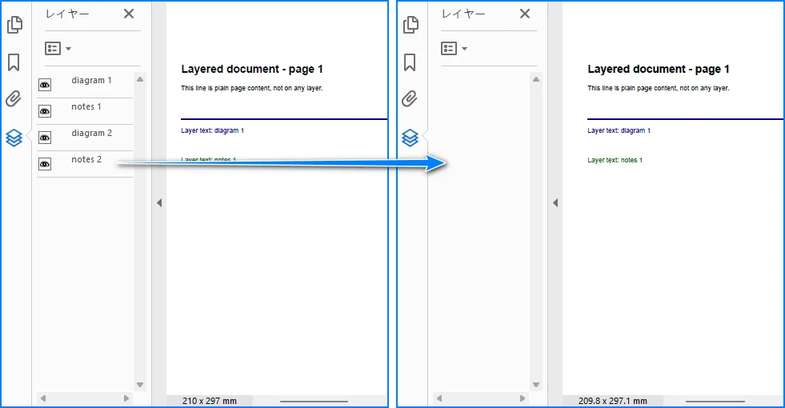Select the diagram 2 layer name
This screenshot has height=408, width=785.
91,133
